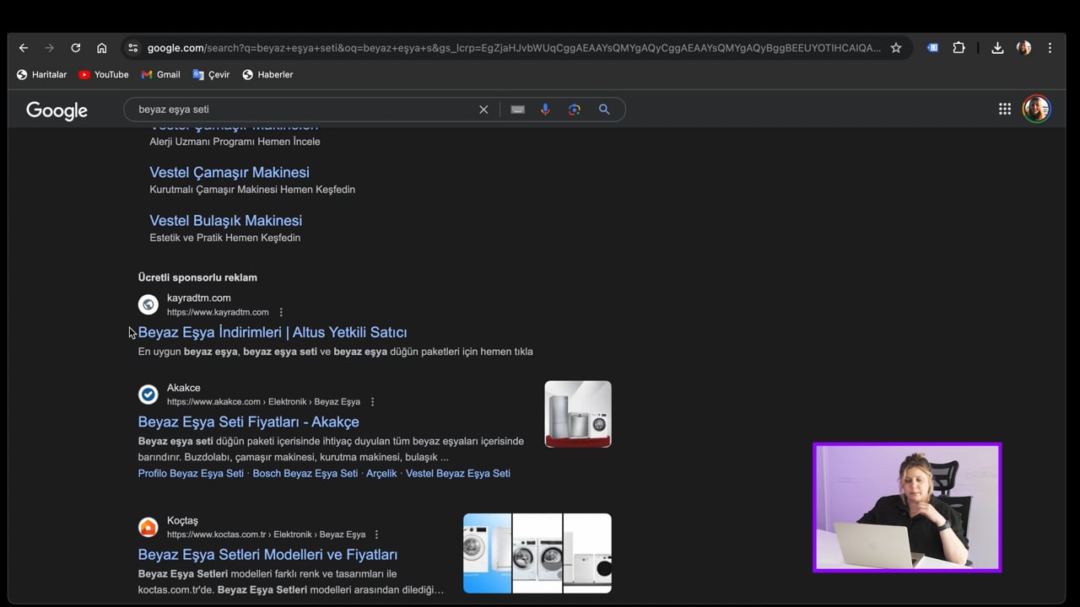Open Beyaz Eşya Seti Fiyatları - Akakçe
This screenshot has width=1080, height=607.
point(249,422)
